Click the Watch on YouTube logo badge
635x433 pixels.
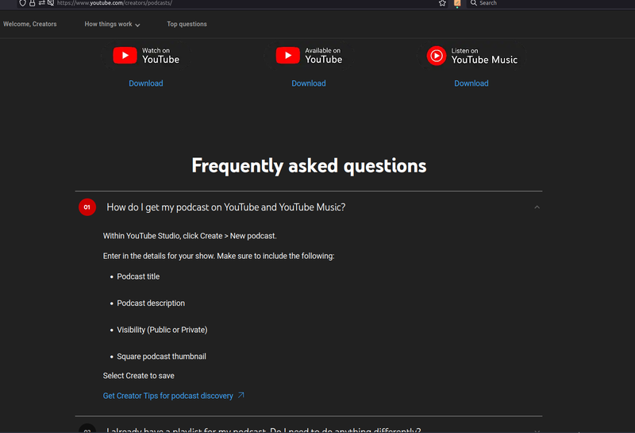tap(146, 55)
